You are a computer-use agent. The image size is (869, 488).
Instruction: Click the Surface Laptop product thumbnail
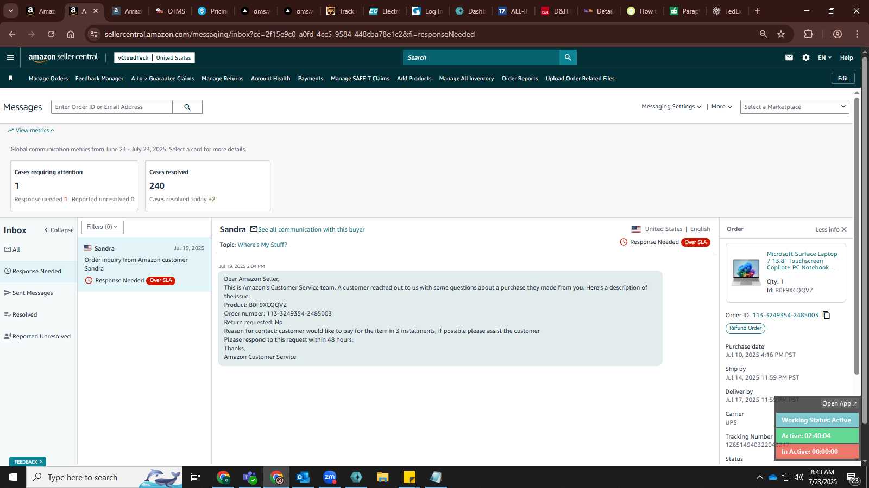746,272
